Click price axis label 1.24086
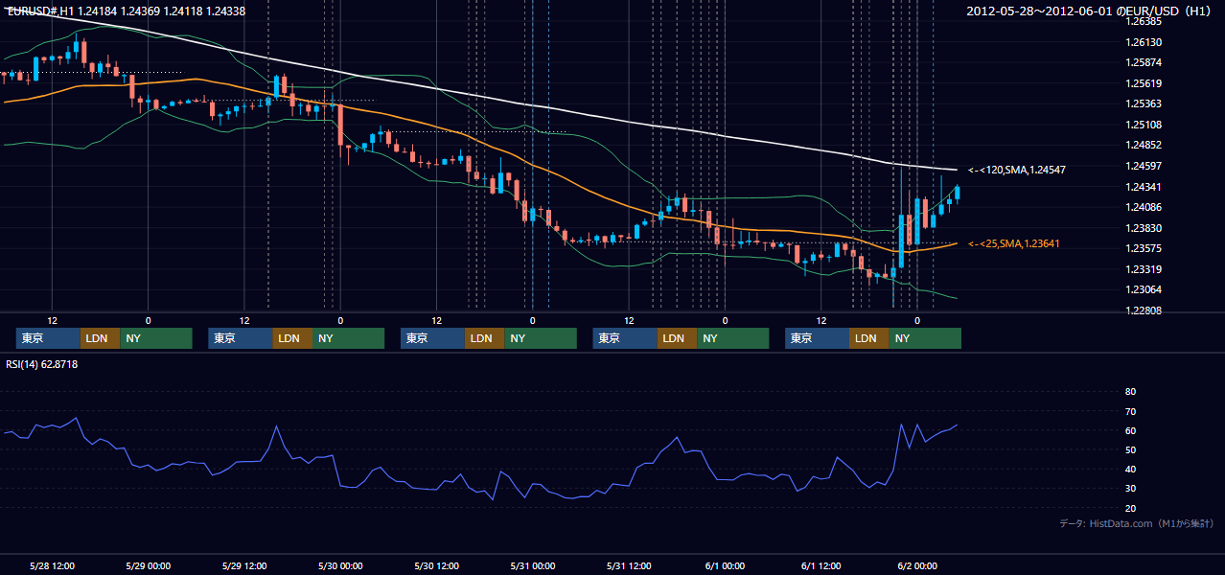 [x=1144, y=207]
